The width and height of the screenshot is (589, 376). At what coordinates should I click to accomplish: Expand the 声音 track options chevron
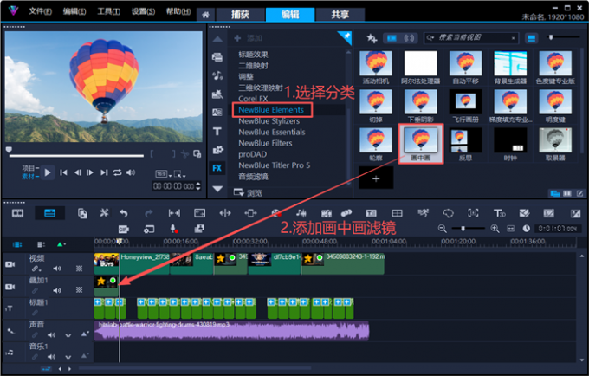click(x=68, y=335)
